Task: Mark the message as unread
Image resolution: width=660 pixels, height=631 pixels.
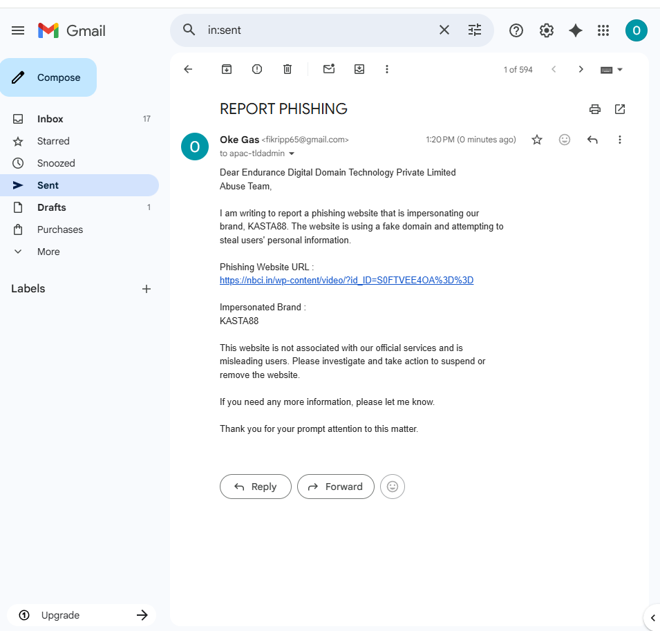Action: pos(329,68)
